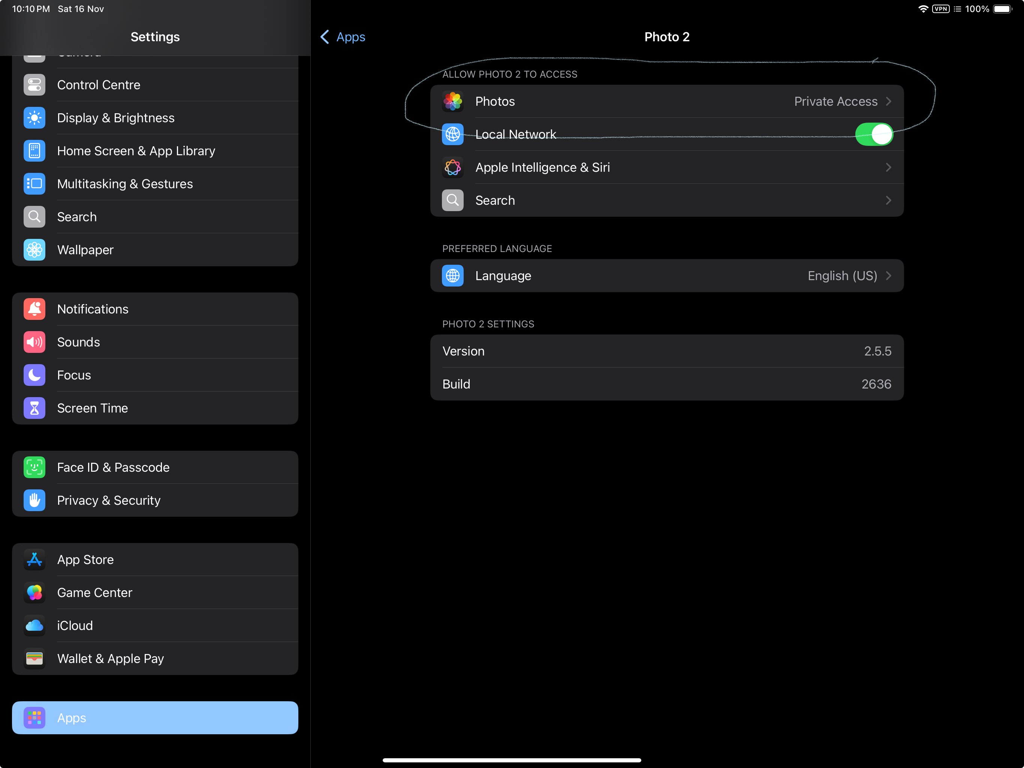Viewport: 1024px width, 768px height.
Task: Tap the Focus moon icon
Action: click(34, 375)
